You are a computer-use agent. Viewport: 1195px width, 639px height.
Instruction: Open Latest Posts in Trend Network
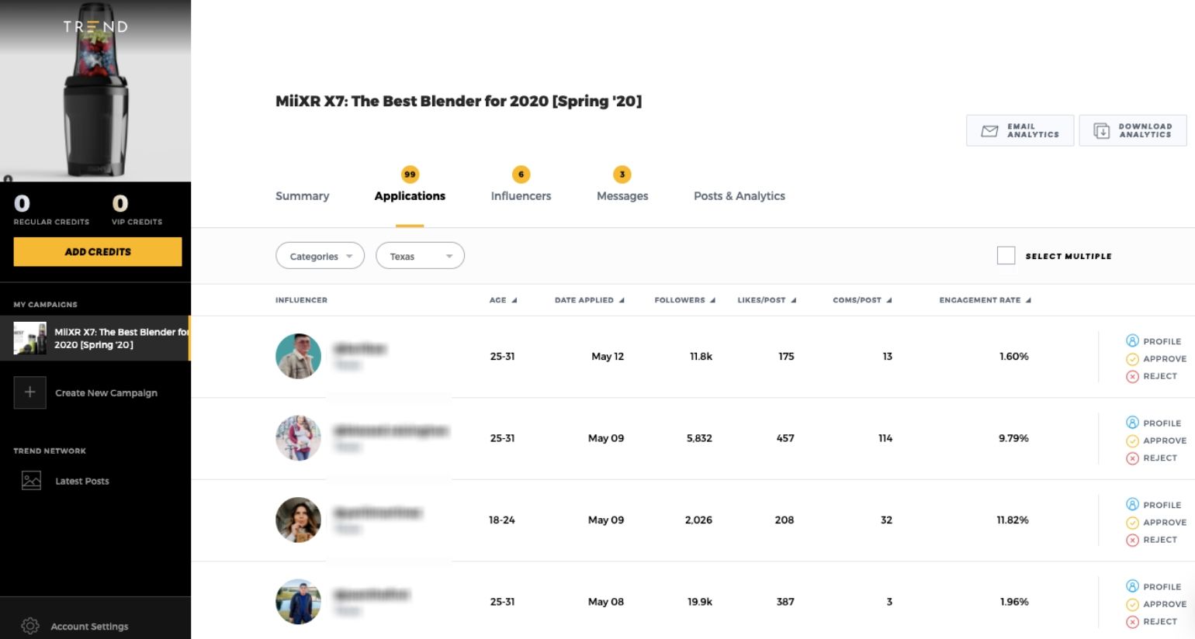(82, 481)
